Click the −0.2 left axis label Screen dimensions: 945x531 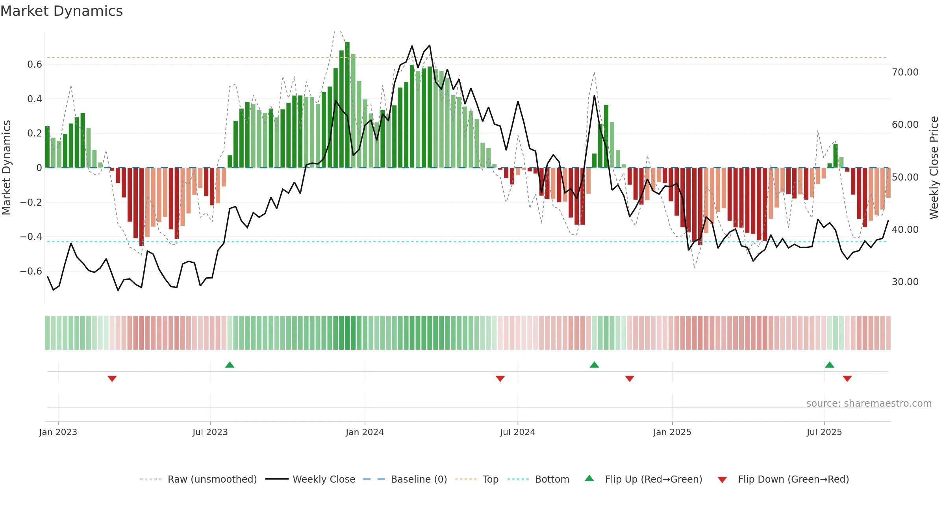tap(31, 203)
